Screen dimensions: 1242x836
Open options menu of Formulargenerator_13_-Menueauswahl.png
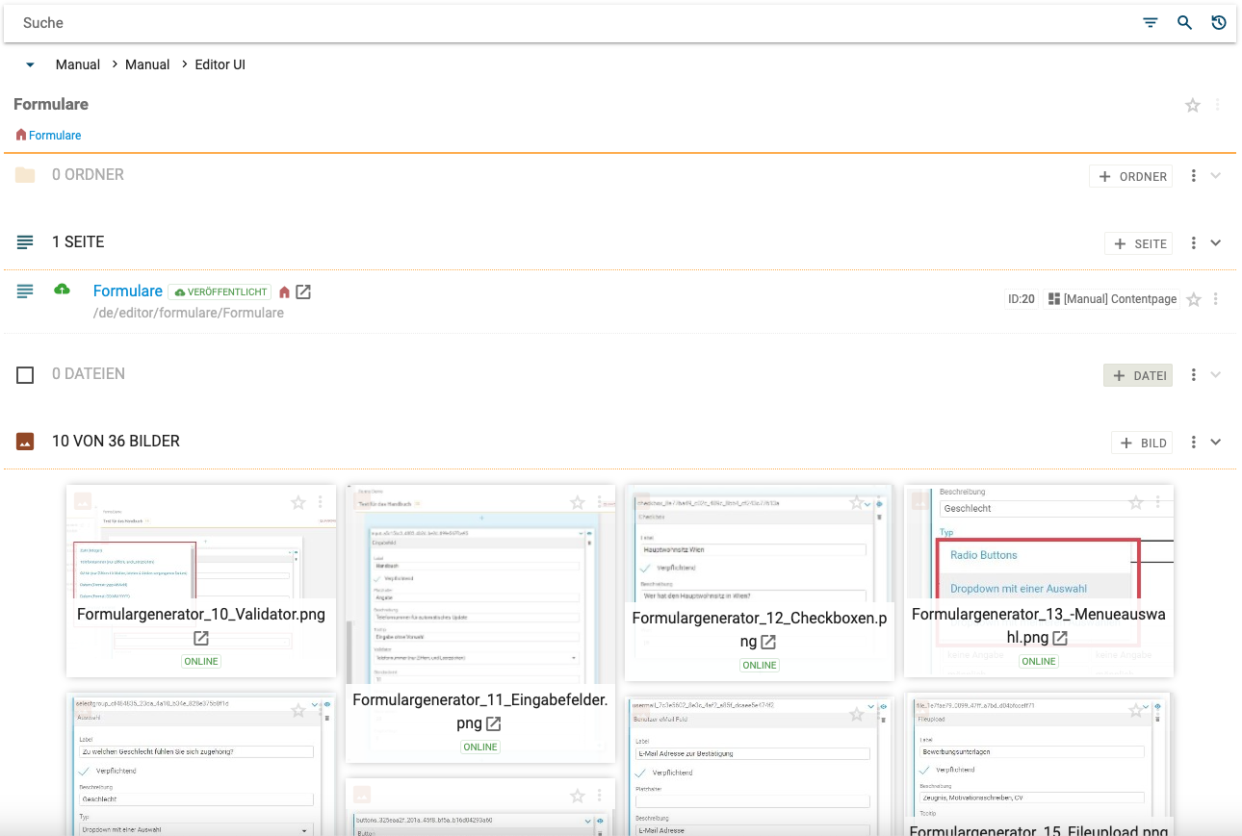pyautogui.click(x=1158, y=502)
